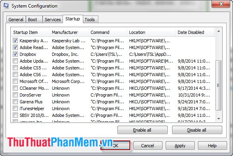Click the CCleaner HKCU\SOFTWARE location cell
This screenshot has height=156, width=233.
coord(149,88)
